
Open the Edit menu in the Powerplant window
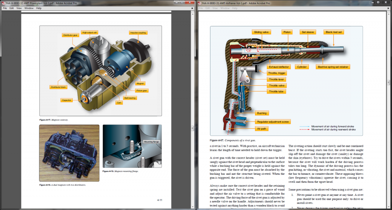[x=12, y=8]
